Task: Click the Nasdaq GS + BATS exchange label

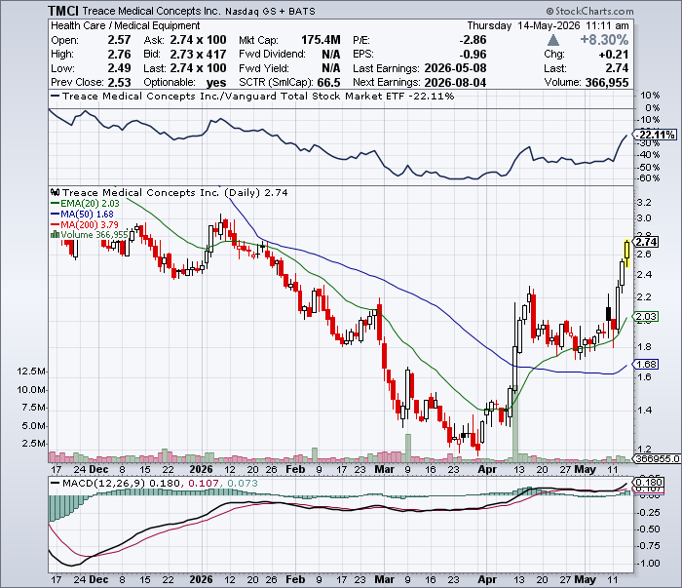Action: click(270, 11)
